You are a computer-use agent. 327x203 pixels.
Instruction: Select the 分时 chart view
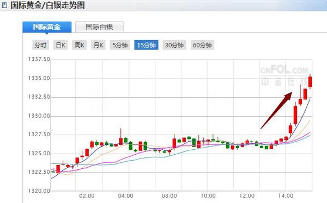[x=40, y=45]
